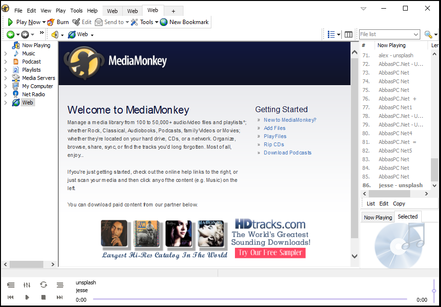Adjust the vertical volume slider
The height and width of the screenshot is (307, 441).
coord(434,291)
